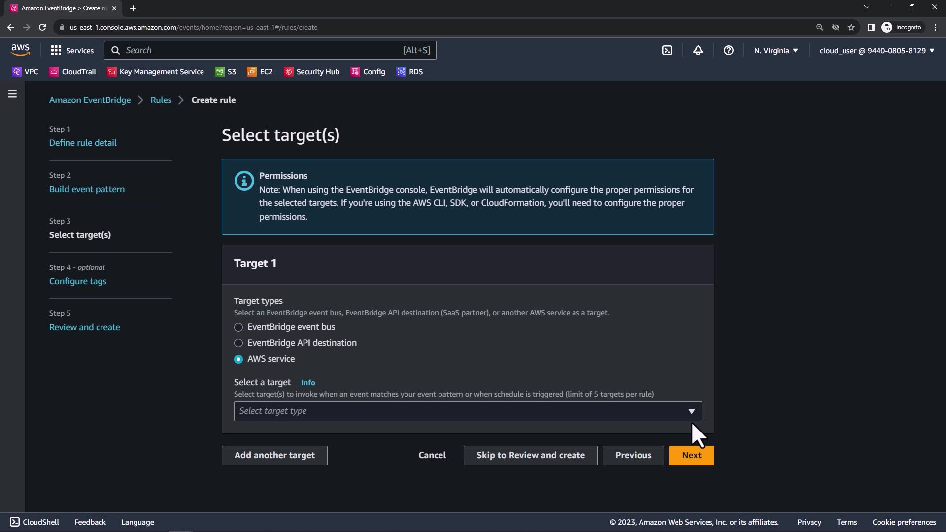Open the help question mark menu
946x532 pixels.
[728, 50]
